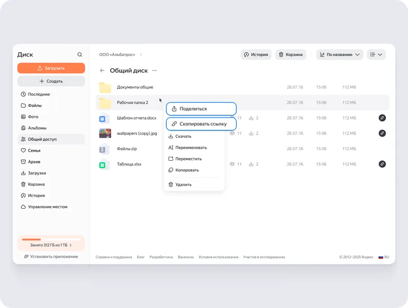Open Общий доступ in the sidebar
Viewport: 408px width, 308px height.
click(52, 139)
